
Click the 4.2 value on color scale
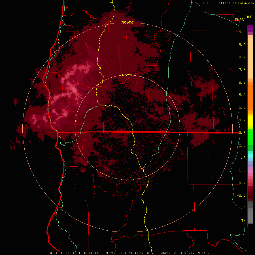pyautogui.click(x=242, y=120)
